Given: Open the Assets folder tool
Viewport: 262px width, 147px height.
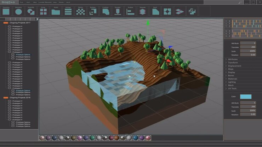Looking at the screenshot, I should pos(56,12).
